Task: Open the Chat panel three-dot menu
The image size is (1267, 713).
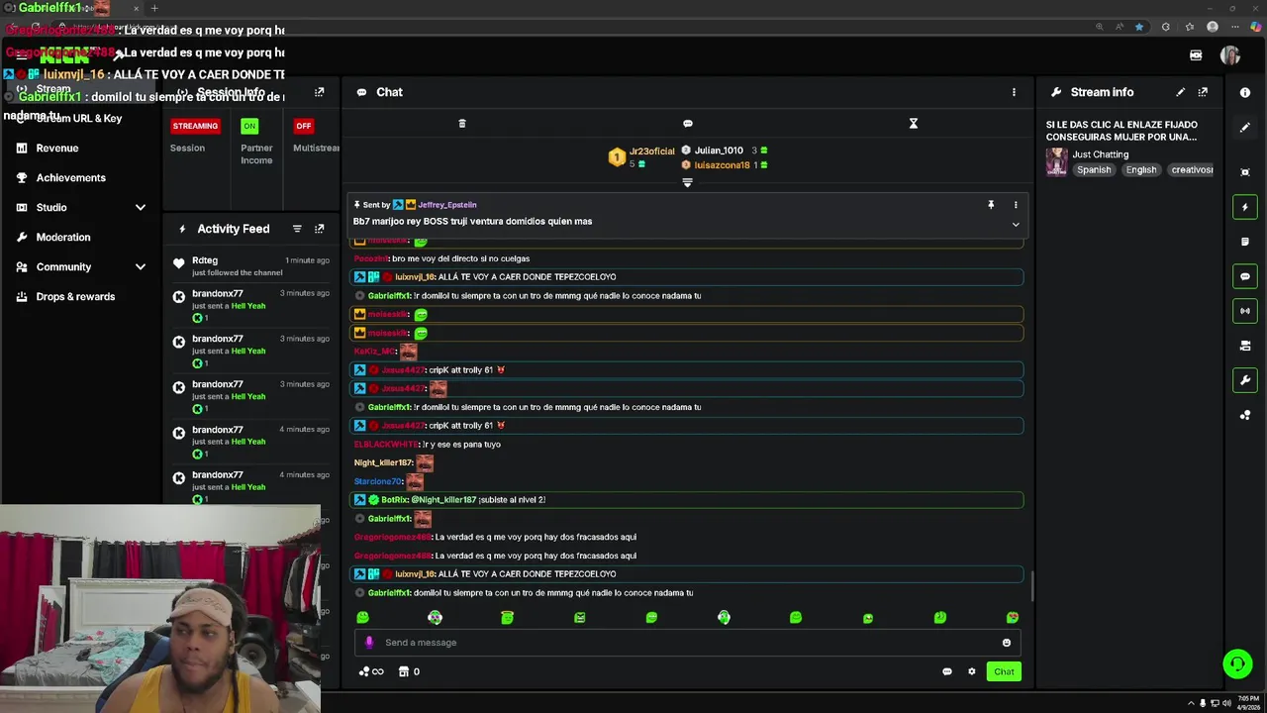Action: click(x=1014, y=92)
